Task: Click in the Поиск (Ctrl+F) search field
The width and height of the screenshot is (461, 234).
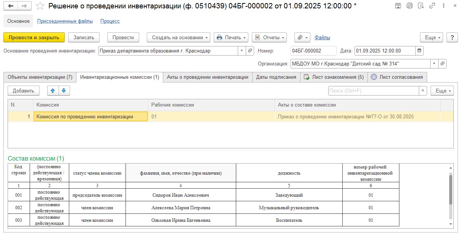Action: 373,91
